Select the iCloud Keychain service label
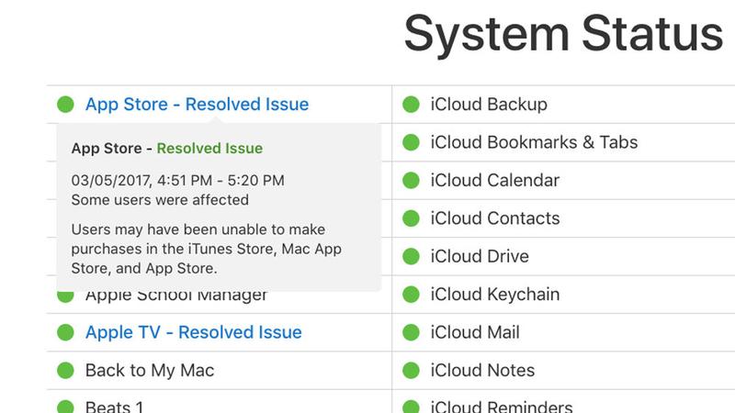Viewport: 735px width, 413px height. [x=495, y=295]
